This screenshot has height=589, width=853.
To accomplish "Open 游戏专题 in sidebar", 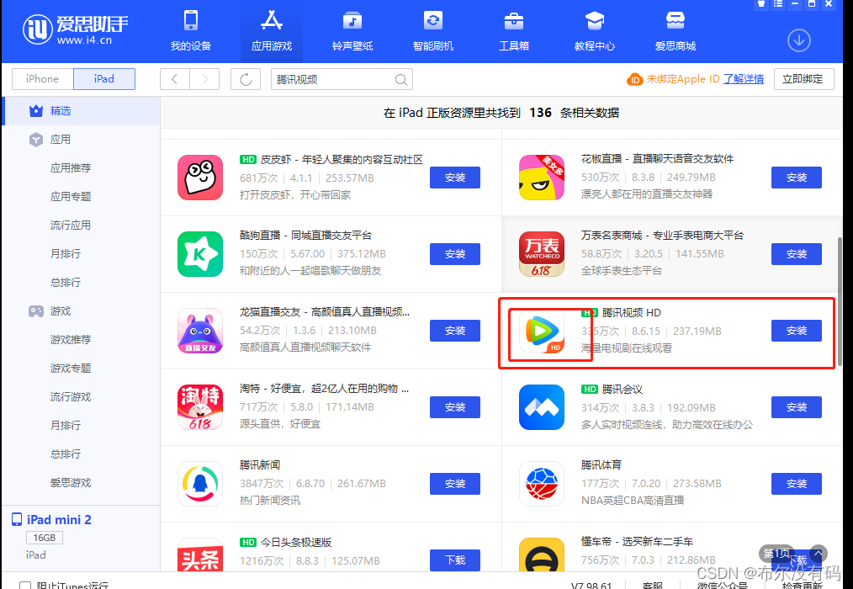I will 70,369.
